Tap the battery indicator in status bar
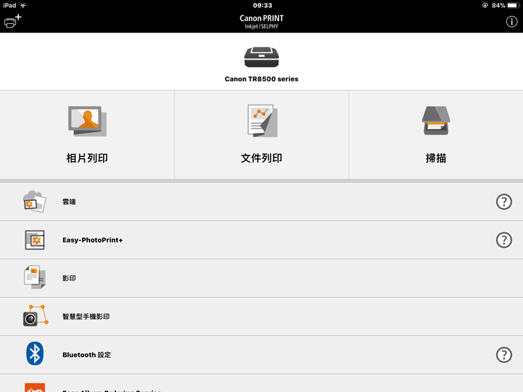The image size is (523, 392). click(x=513, y=5)
